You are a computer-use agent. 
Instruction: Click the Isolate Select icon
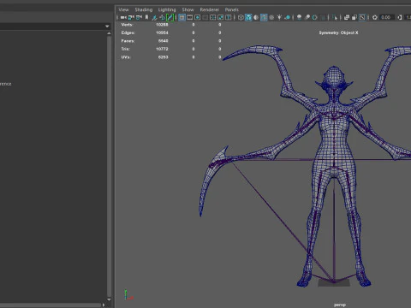click(x=335, y=18)
